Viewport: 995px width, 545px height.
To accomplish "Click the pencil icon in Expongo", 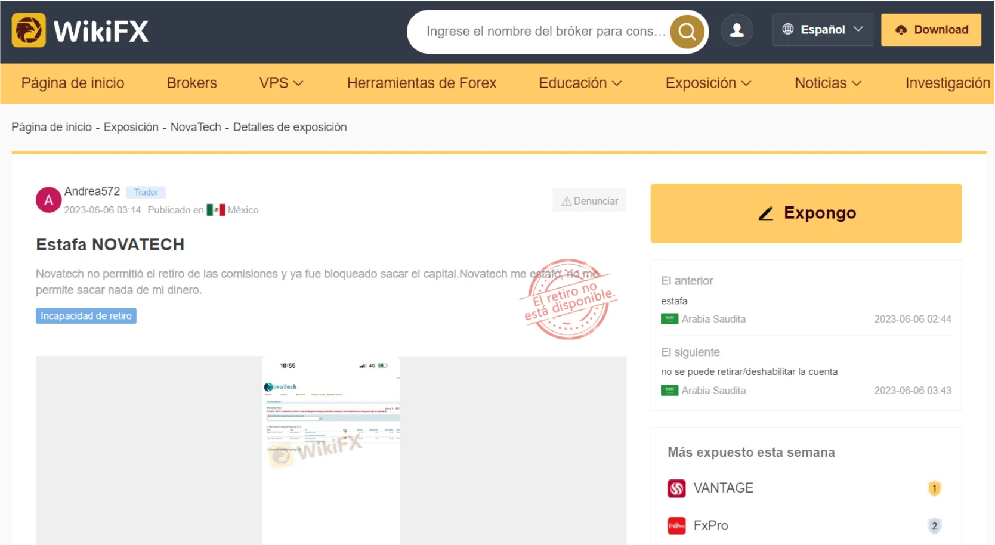I will pyautogui.click(x=766, y=213).
